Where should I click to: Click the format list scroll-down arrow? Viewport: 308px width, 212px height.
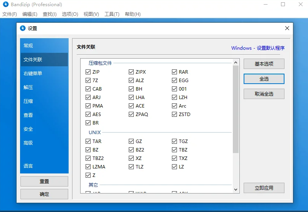click(236, 190)
